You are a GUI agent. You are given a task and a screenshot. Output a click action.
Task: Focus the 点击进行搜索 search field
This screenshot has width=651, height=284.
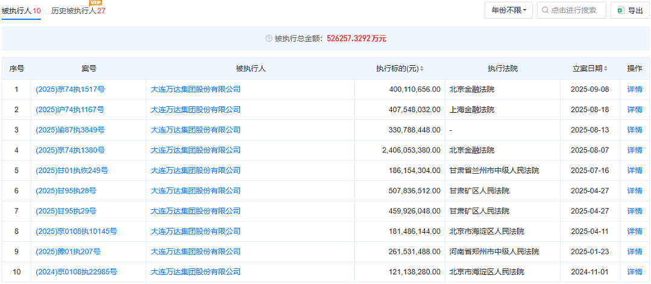(x=571, y=10)
